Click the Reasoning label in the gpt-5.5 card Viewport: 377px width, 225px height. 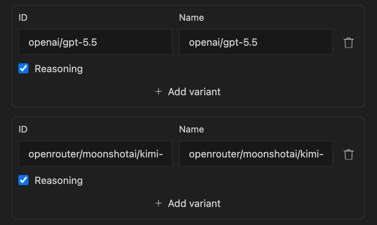59,69
